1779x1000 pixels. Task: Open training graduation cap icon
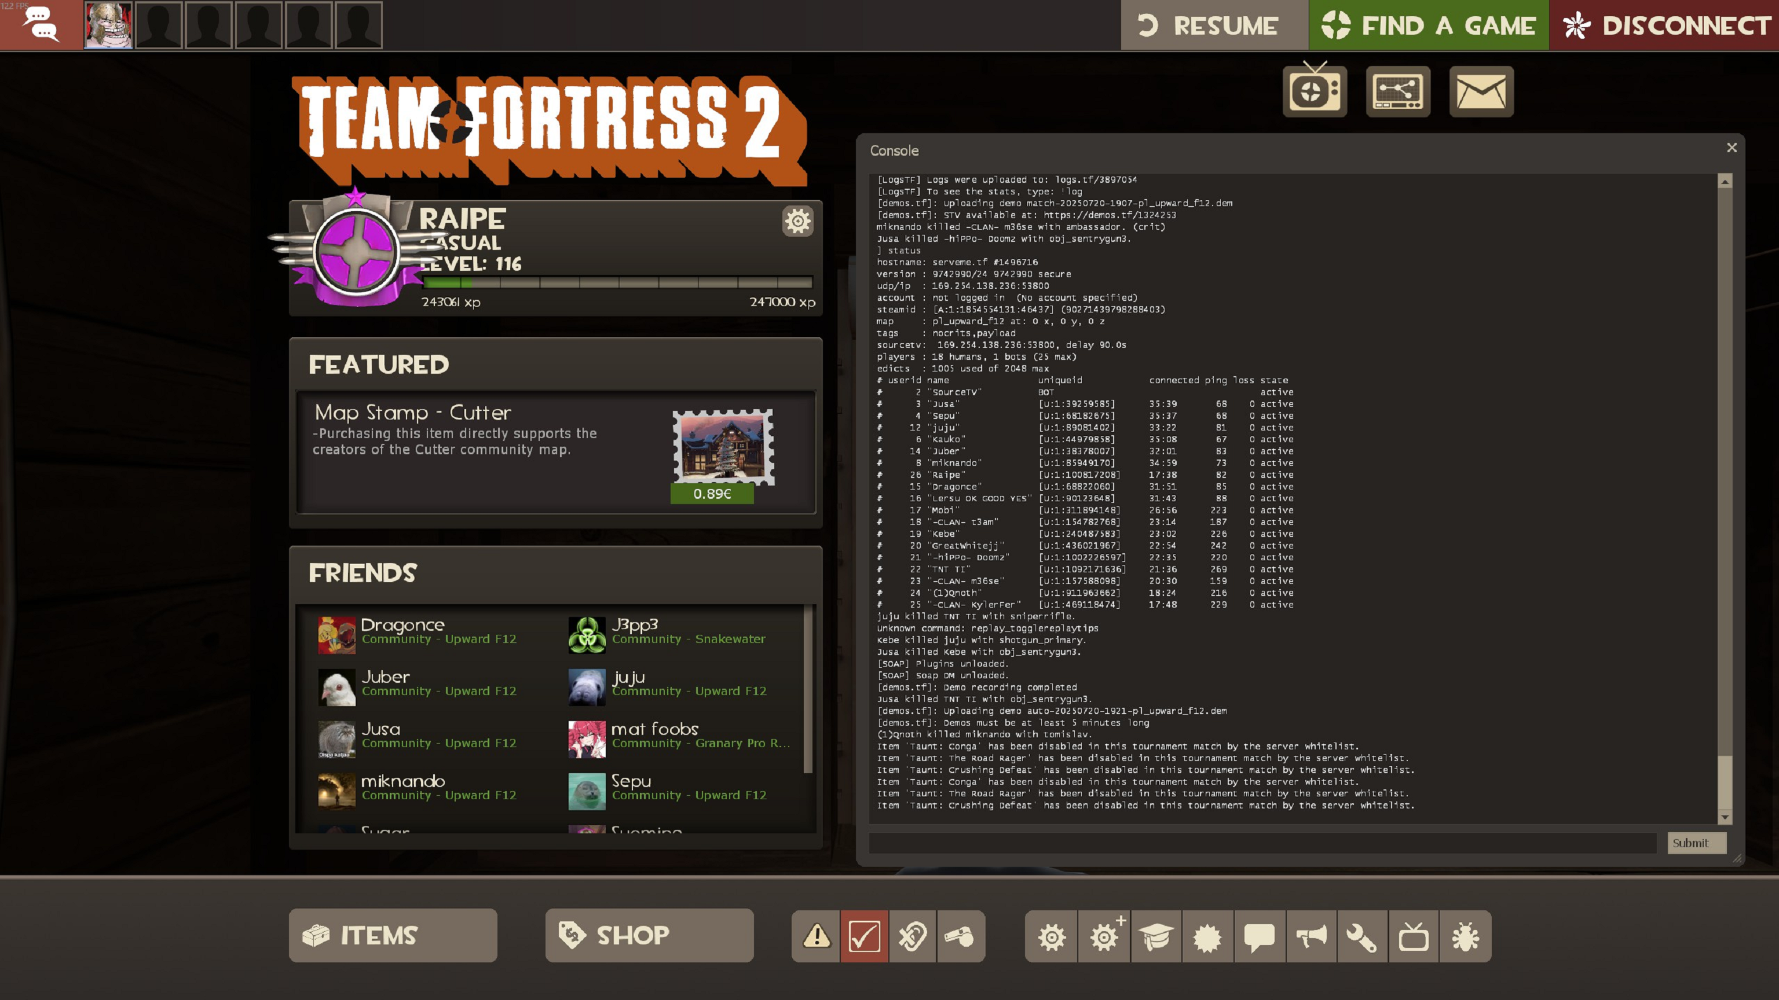[1155, 936]
